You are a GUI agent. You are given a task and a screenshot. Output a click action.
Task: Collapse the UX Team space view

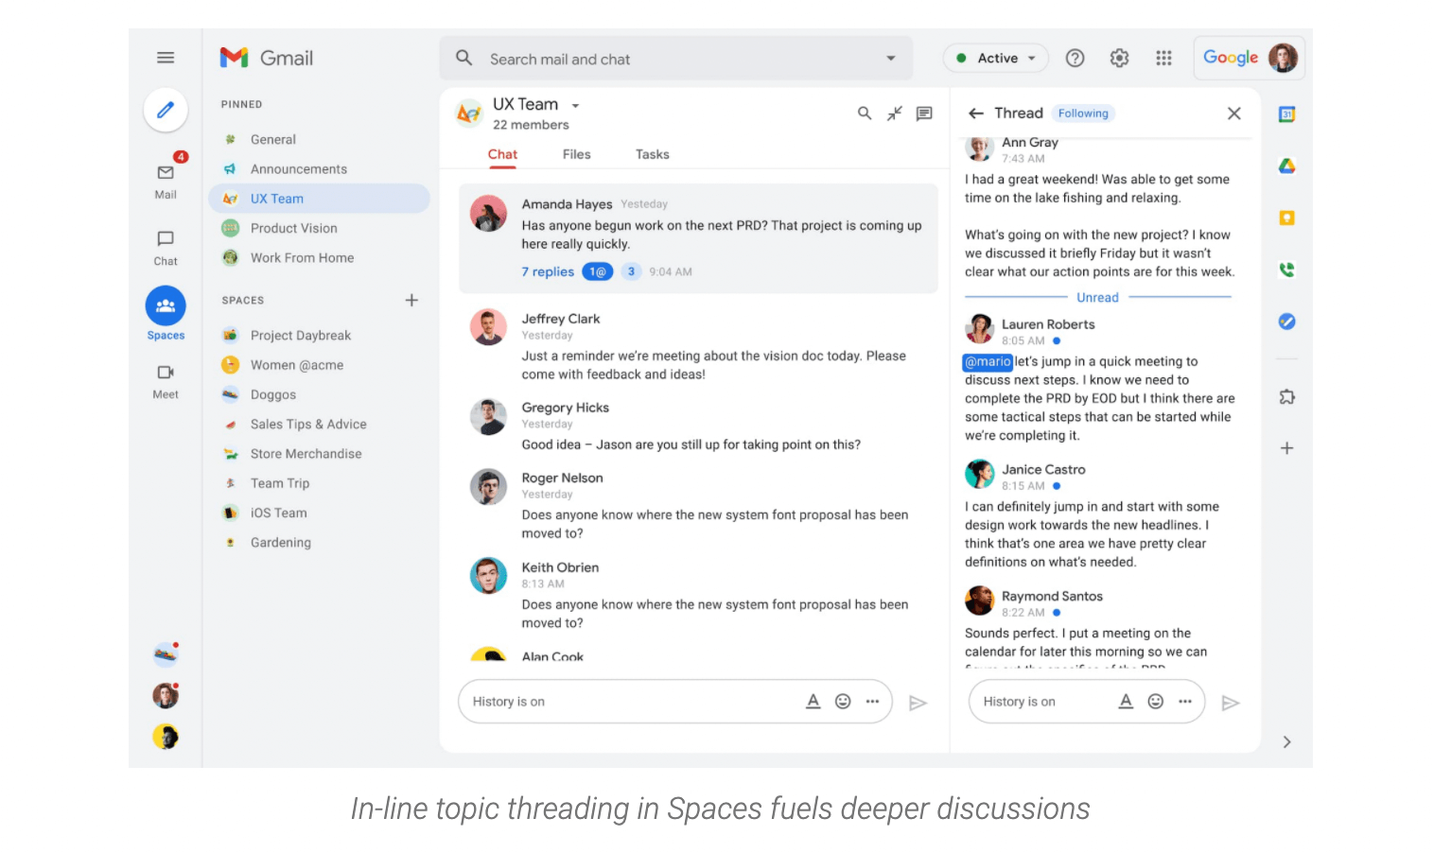[x=895, y=113]
